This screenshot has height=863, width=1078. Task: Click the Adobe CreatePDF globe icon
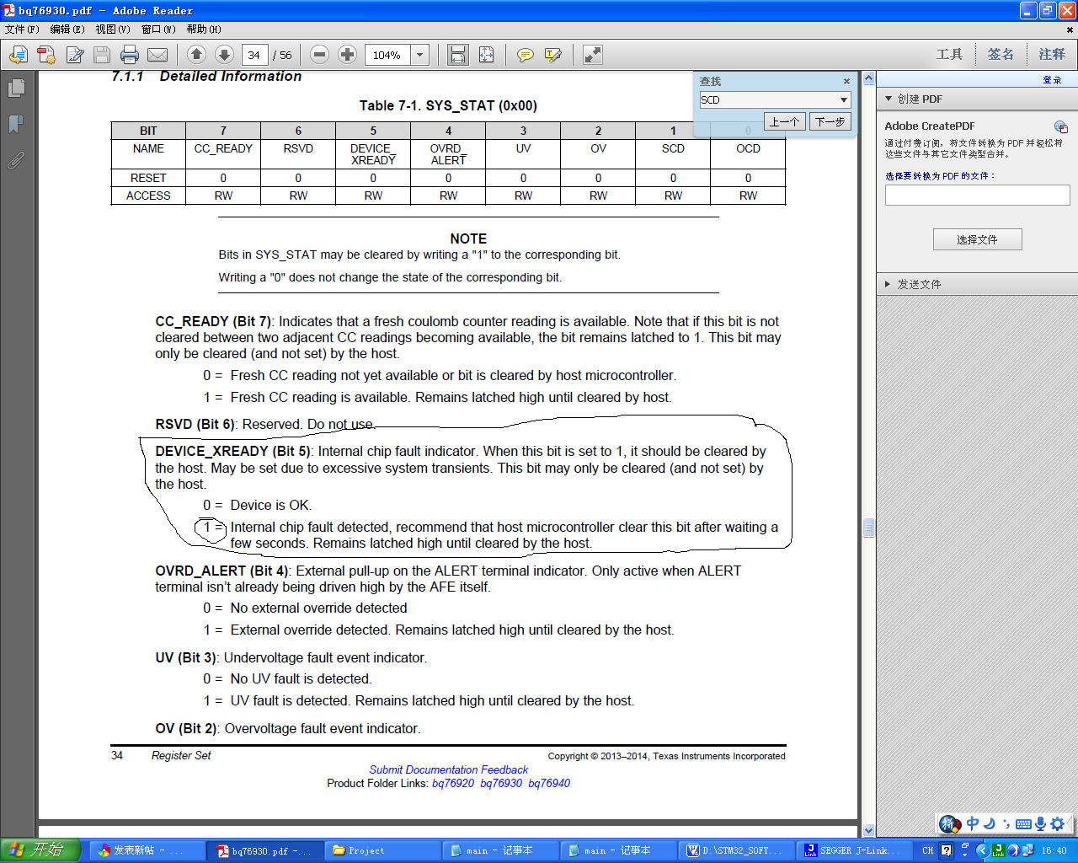pyautogui.click(x=1061, y=126)
